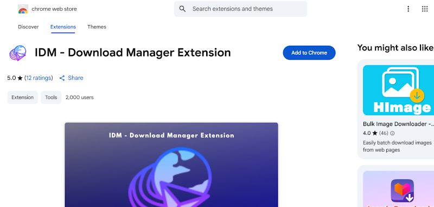
Task: Click the IDM - Download Manager Extension heading
Action: (x=132, y=52)
